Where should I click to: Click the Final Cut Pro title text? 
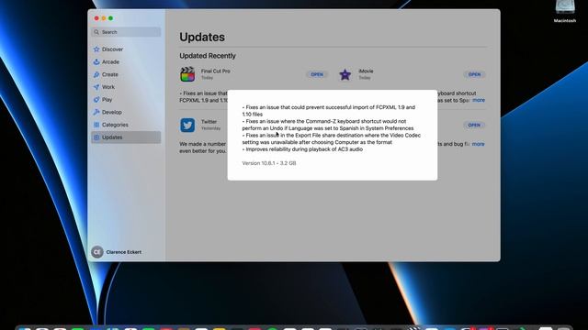click(x=216, y=71)
